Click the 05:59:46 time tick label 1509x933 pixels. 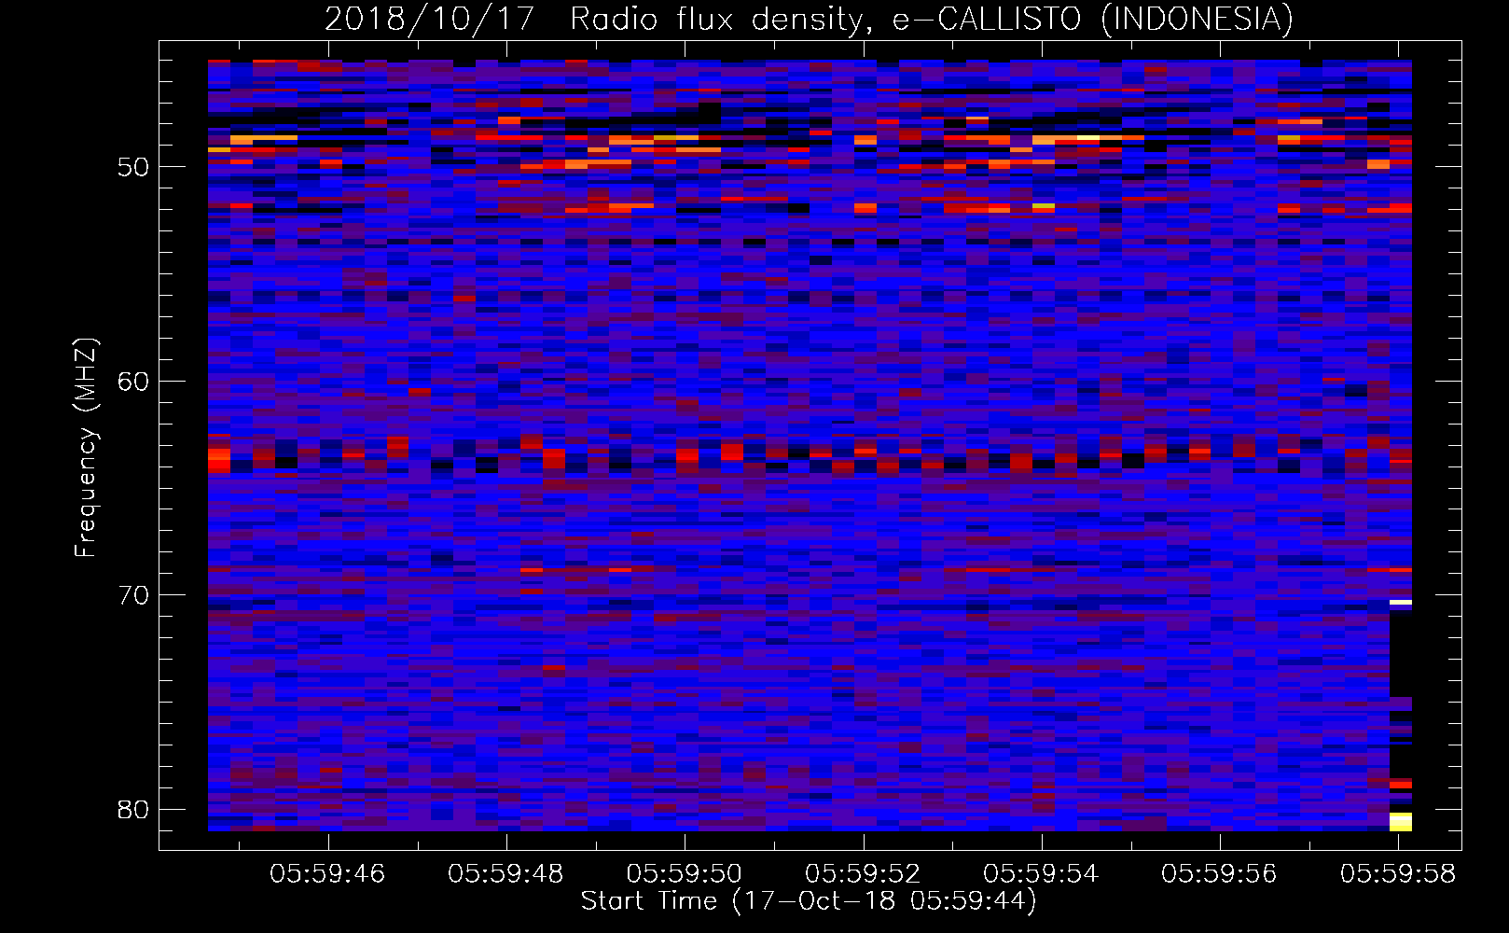tap(327, 874)
